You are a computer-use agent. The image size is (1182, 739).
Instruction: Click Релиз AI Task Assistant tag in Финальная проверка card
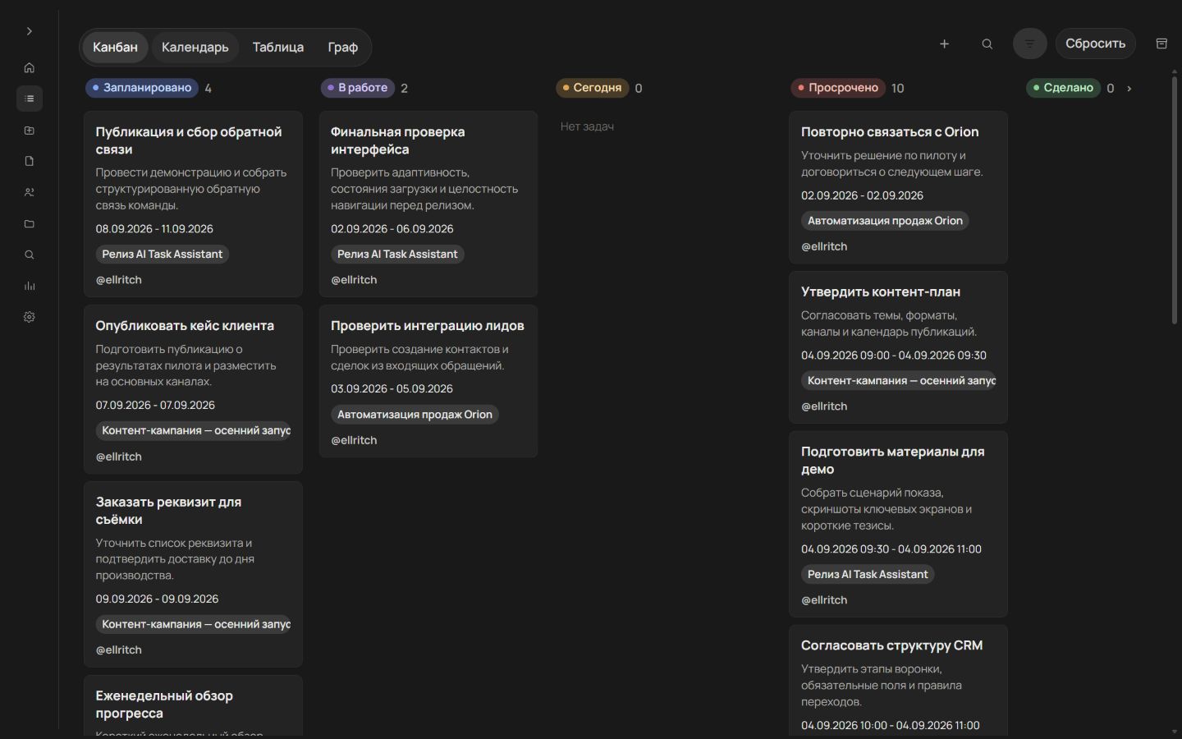coord(397,255)
